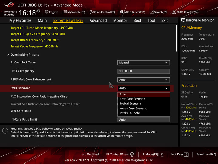Click the Prediction heading
The image size is (218, 164).
[189, 85]
